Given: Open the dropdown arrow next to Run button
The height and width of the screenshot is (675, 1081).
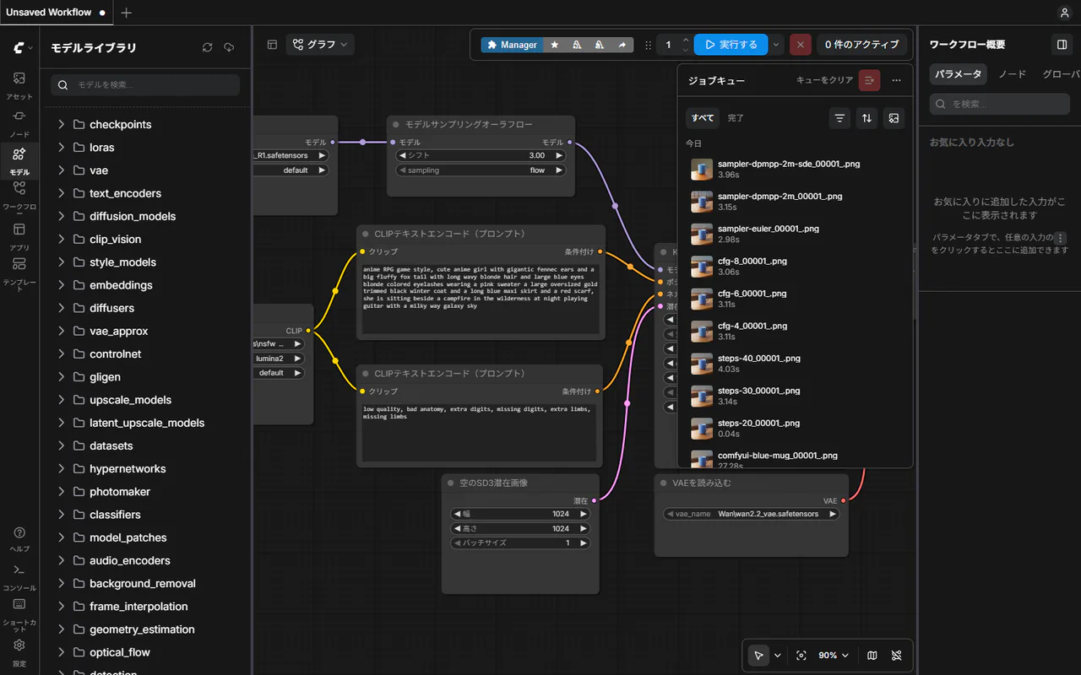Looking at the screenshot, I should (776, 45).
